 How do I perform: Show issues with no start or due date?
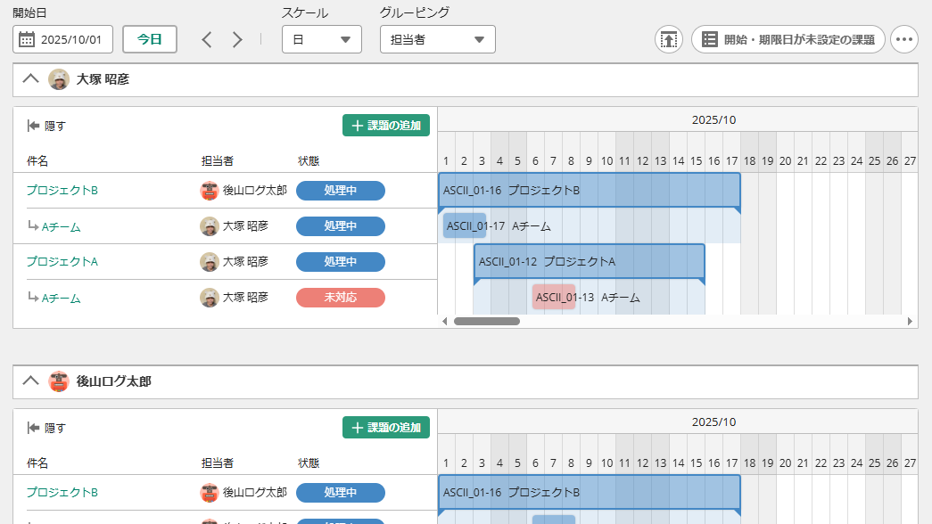coord(788,39)
